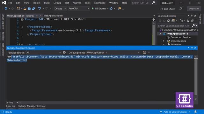Click Sync with Active Document icon
This screenshot has height=114, width=204.
[188, 21]
